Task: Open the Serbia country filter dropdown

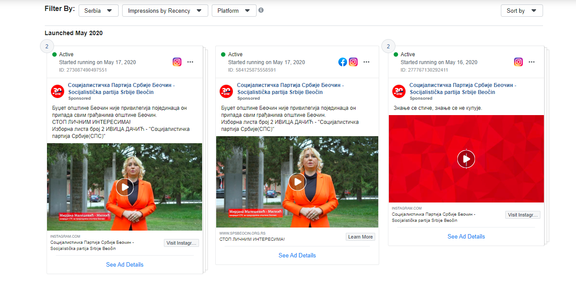Action: pos(98,11)
